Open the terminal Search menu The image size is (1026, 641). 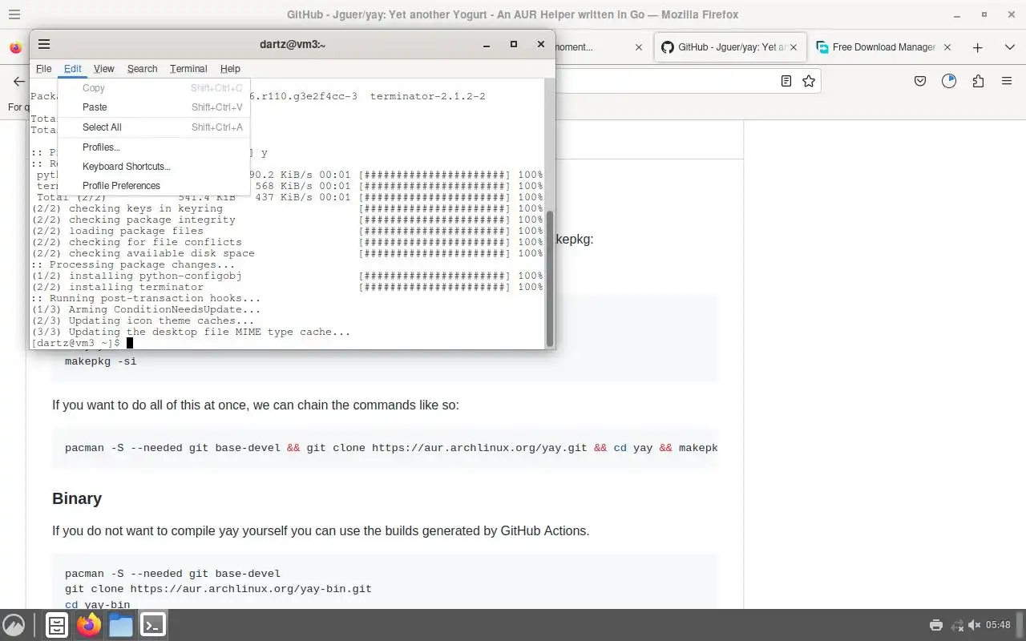tap(142, 69)
